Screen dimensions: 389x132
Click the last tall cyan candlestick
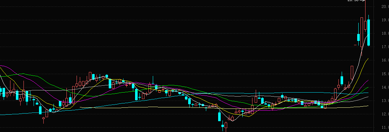coord(369,33)
